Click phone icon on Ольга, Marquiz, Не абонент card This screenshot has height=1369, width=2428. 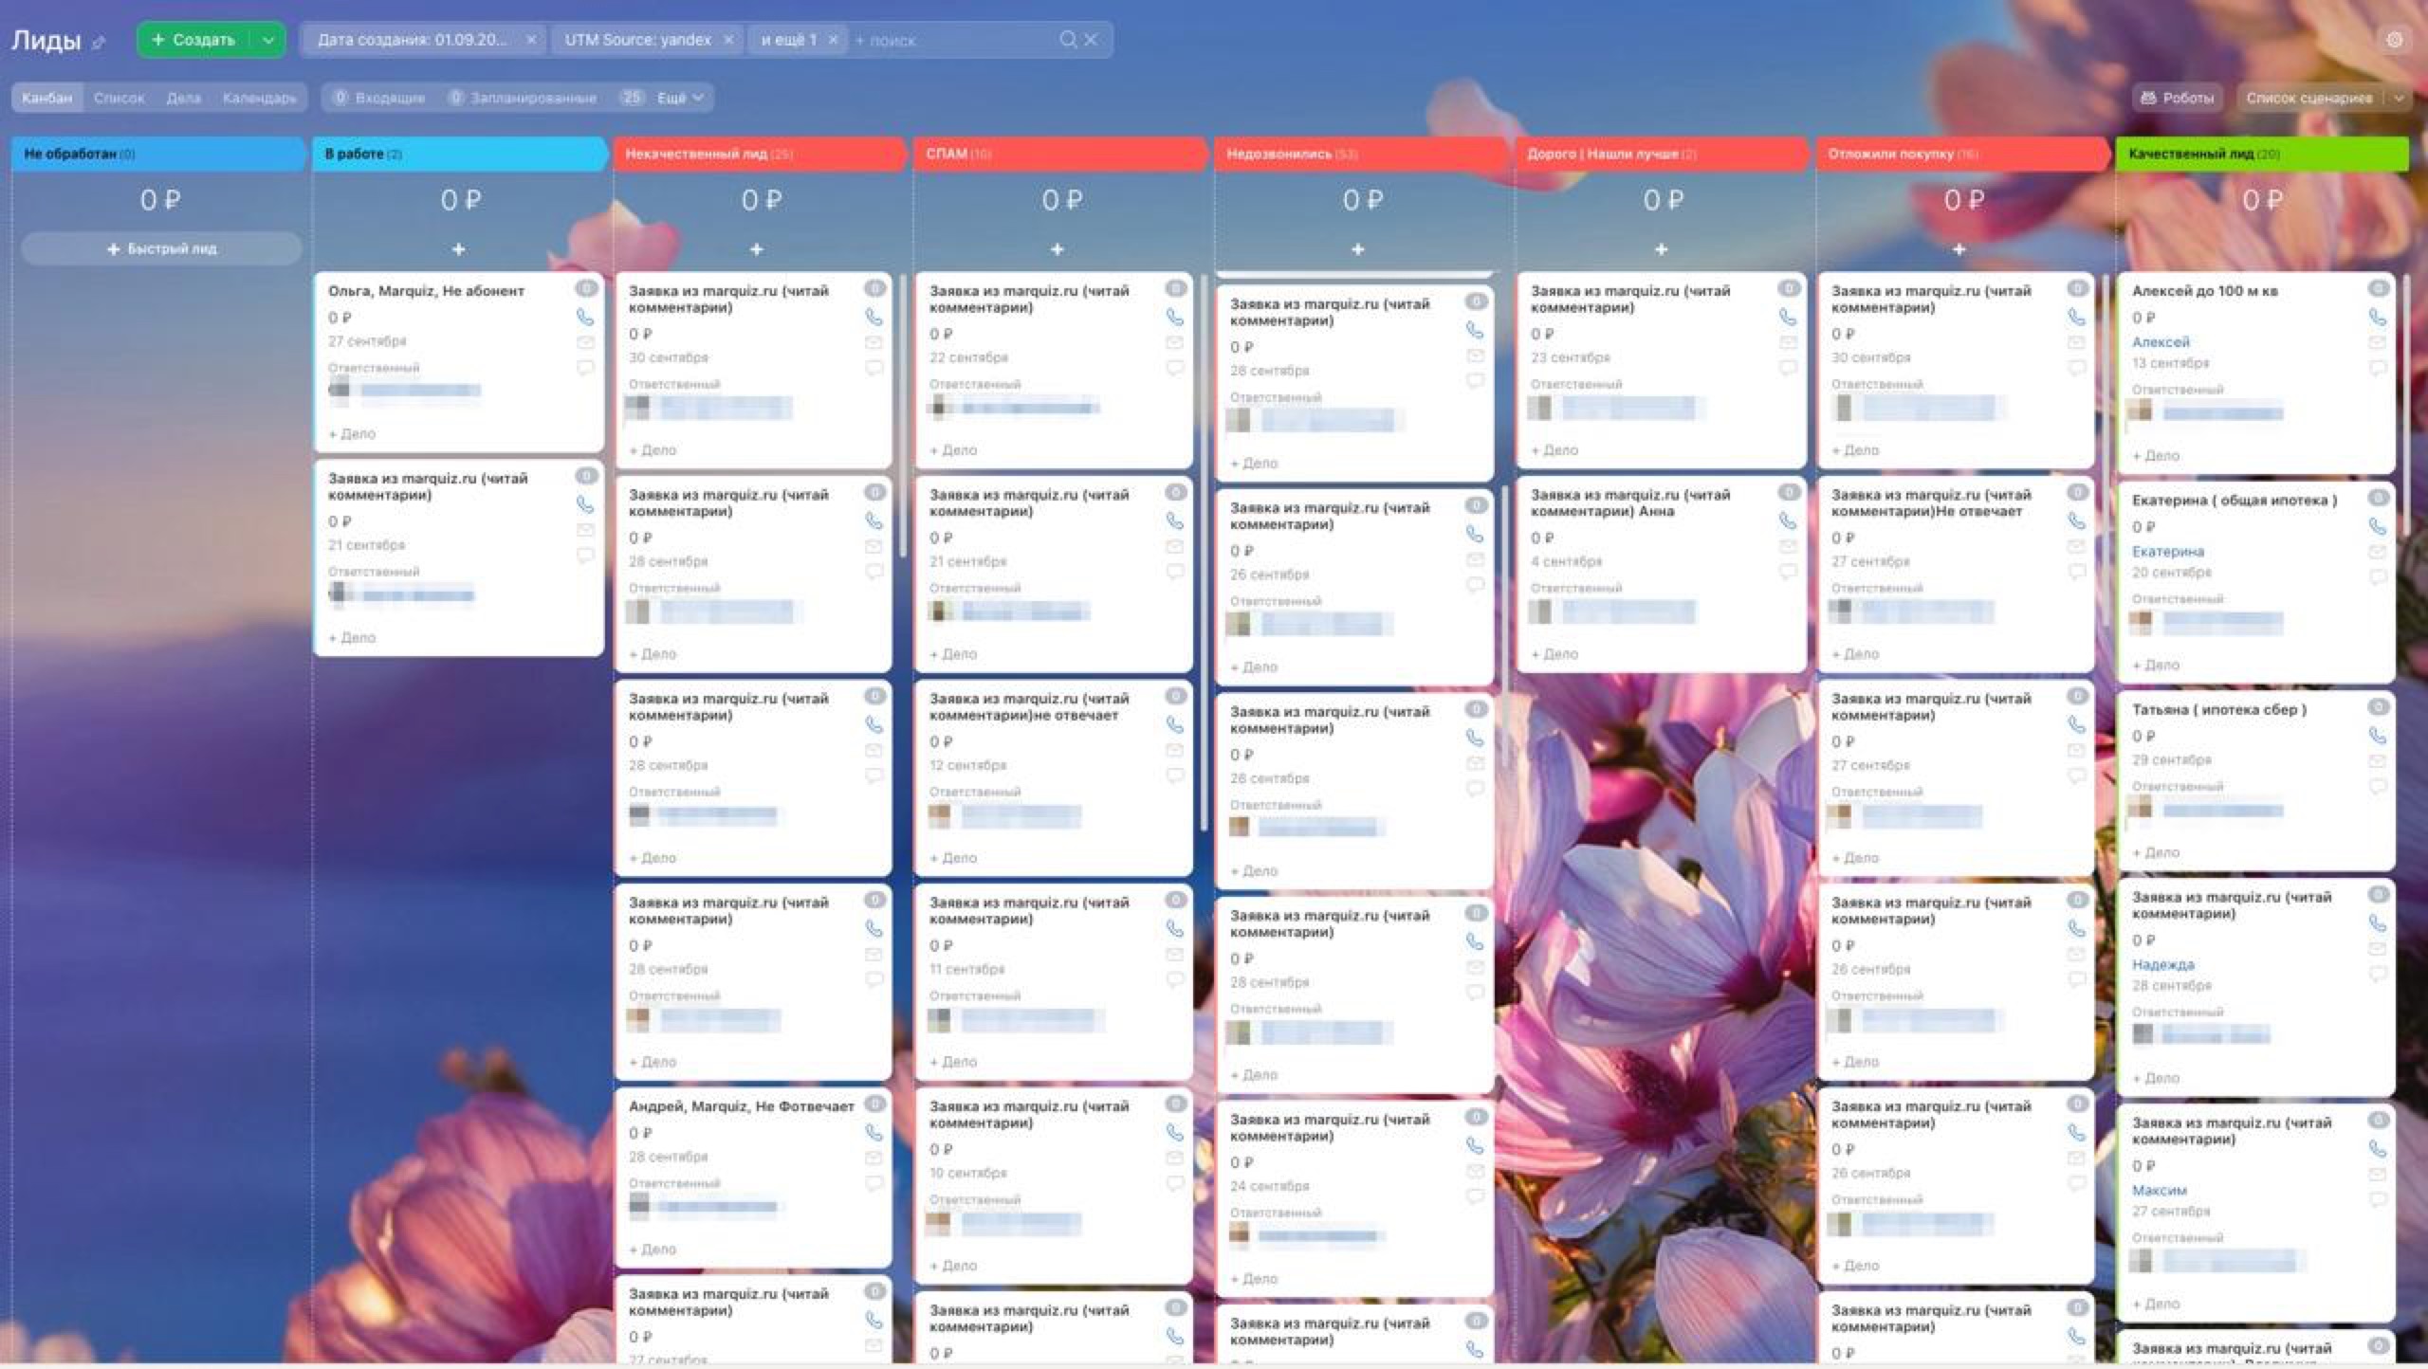[x=584, y=317]
